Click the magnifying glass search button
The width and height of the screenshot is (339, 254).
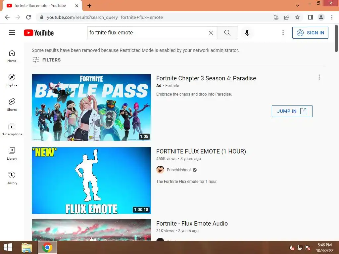pos(227,33)
